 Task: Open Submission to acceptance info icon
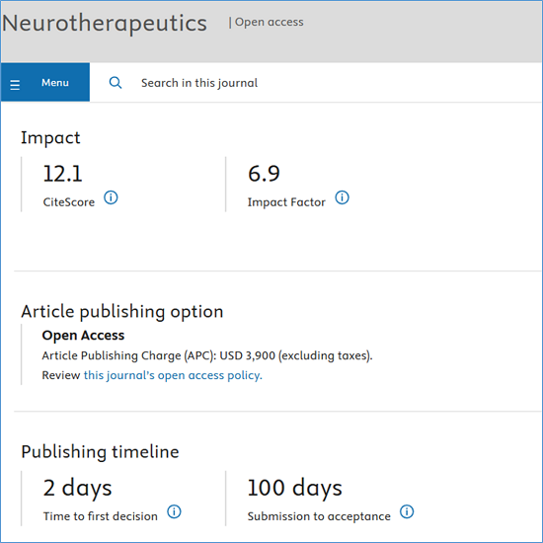coord(407,511)
